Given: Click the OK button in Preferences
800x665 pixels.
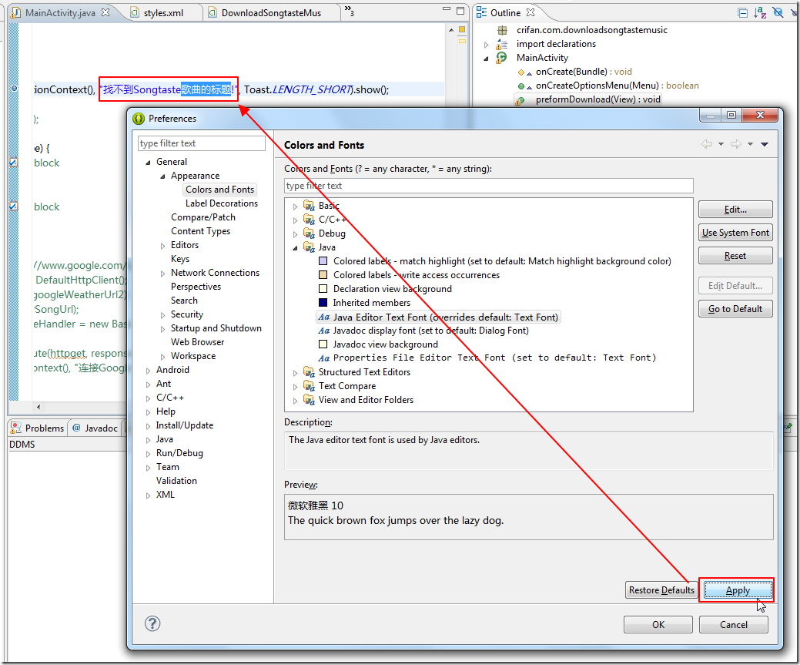Looking at the screenshot, I should (658, 625).
